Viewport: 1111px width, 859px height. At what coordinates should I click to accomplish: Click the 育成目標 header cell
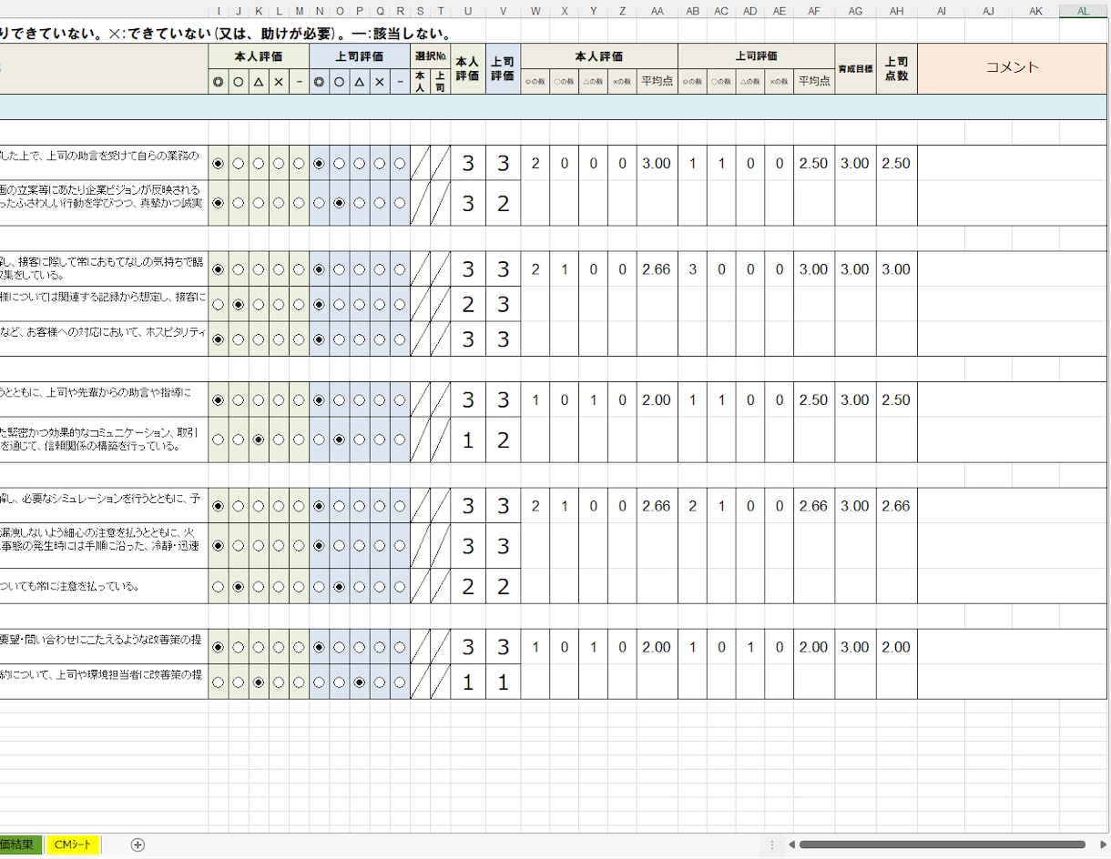[x=856, y=68]
